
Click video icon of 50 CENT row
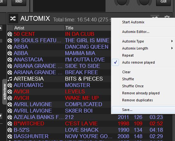coord(10,34)
